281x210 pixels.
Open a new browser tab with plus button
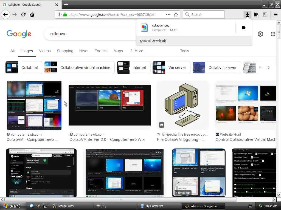point(66,4)
